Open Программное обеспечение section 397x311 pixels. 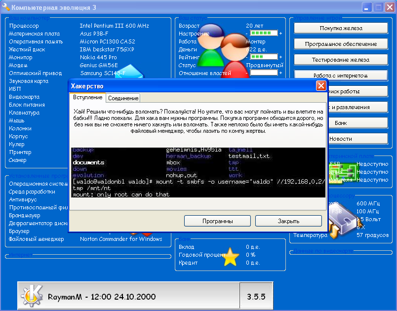(x=341, y=44)
